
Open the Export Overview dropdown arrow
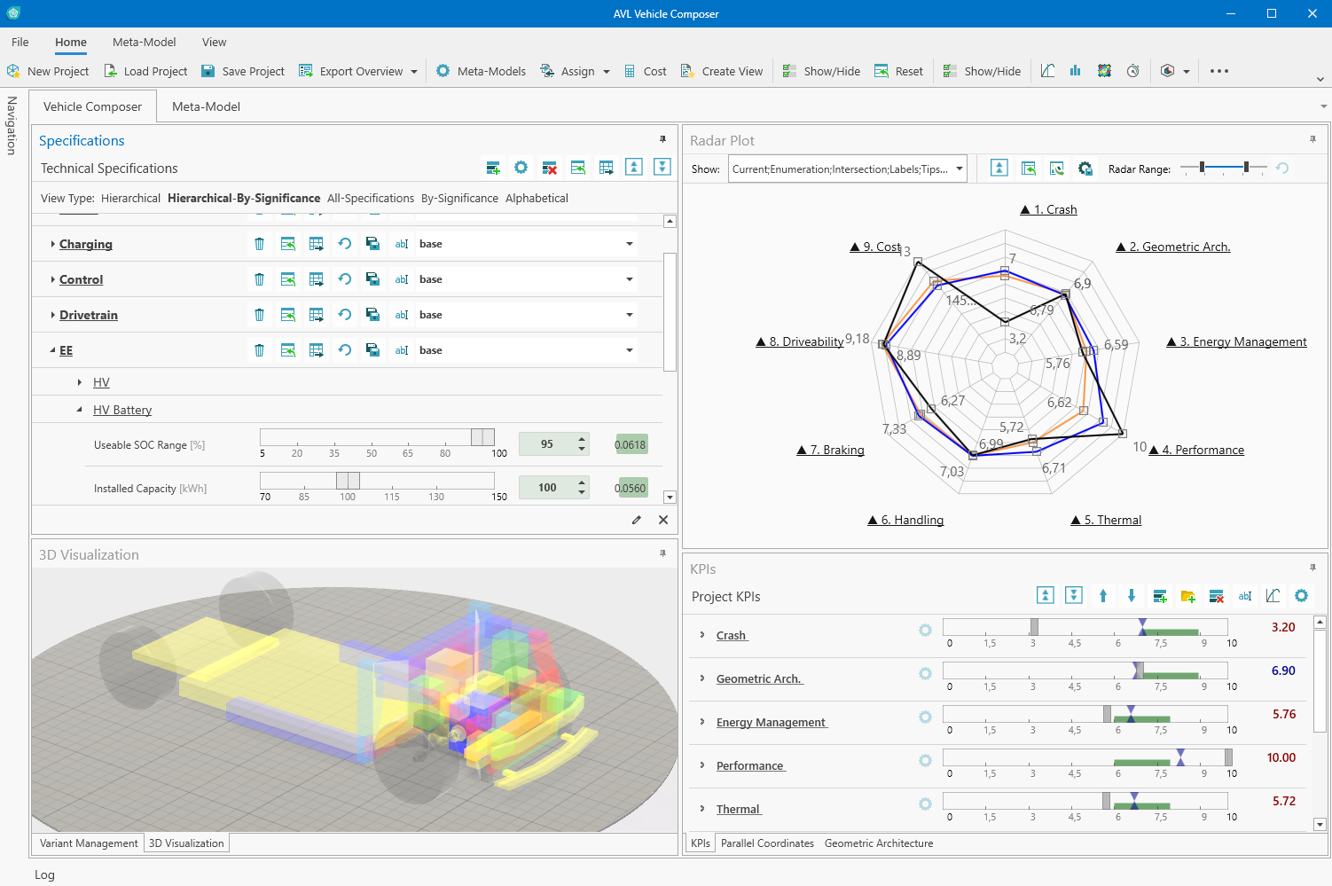point(413,72)
